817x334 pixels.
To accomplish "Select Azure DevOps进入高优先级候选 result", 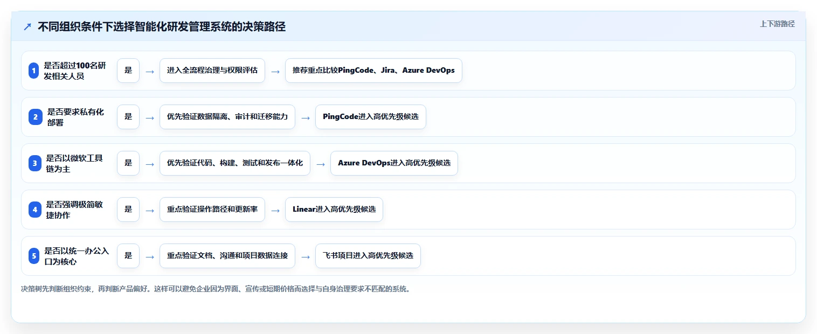I will pos(394,163).
